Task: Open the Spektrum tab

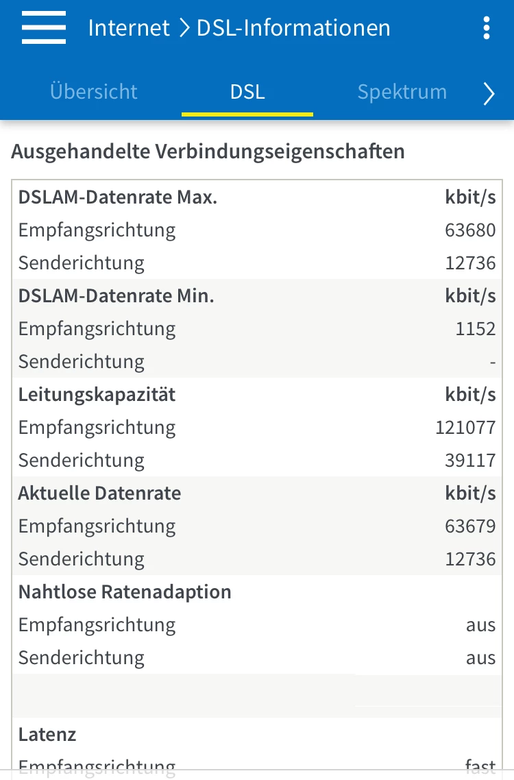Action: (402, 92)
